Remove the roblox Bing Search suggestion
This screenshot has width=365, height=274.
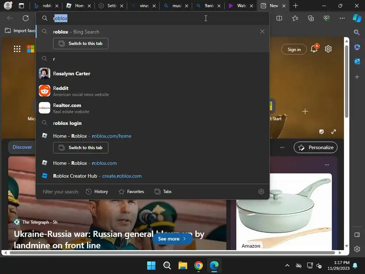coord(262,31)
